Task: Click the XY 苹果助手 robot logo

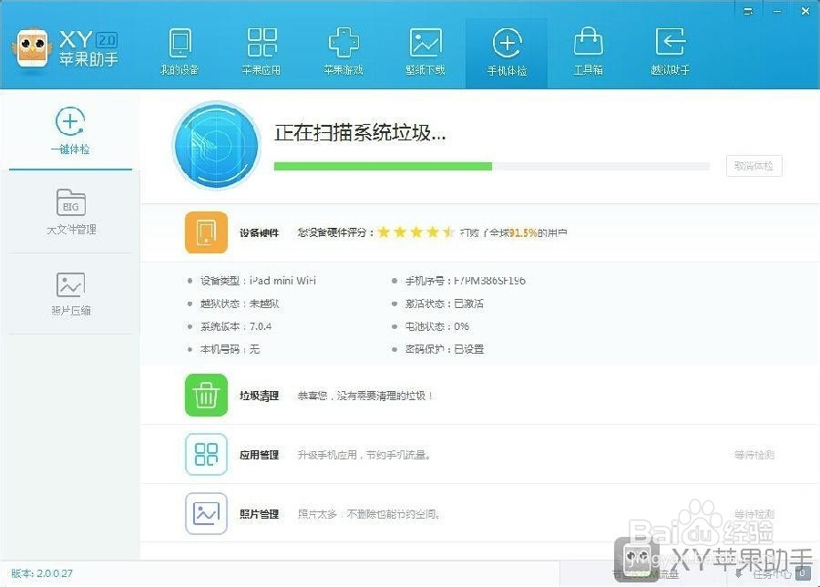Action: [33, 48]
